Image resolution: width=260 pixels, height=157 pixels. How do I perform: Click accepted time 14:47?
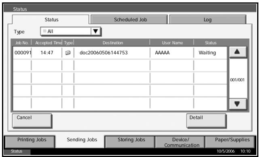tap(47, 53)
